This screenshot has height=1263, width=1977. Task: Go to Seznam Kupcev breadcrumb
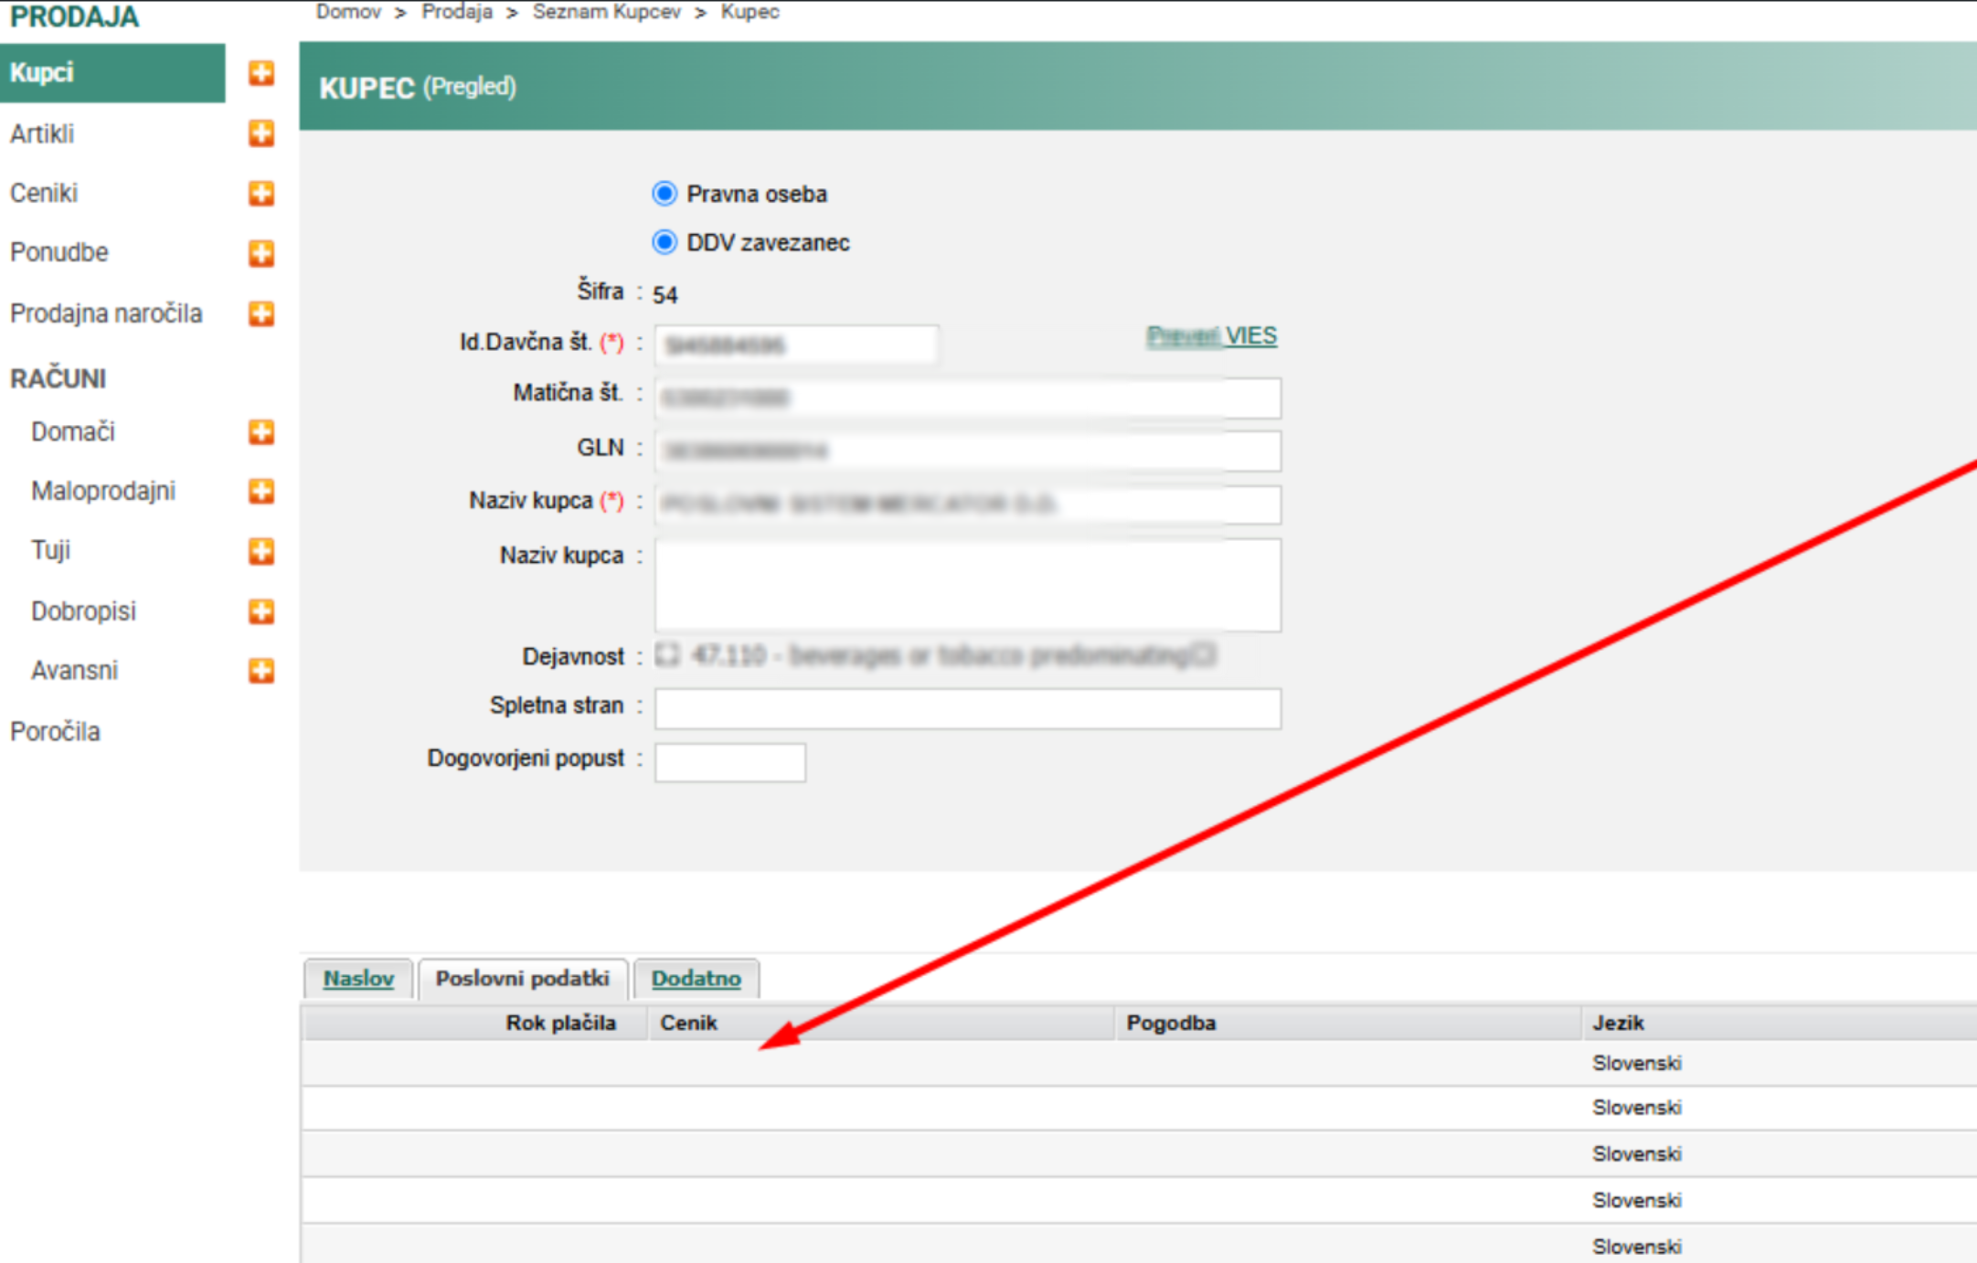click(606, 12)
